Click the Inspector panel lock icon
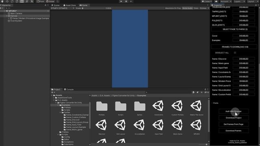Viewport: 260px width, 146px height. pyautogui.click(x=256, y=5)
